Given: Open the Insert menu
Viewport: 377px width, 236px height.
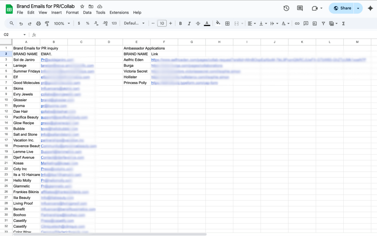Looking at the screenshot, I should 57,12.
